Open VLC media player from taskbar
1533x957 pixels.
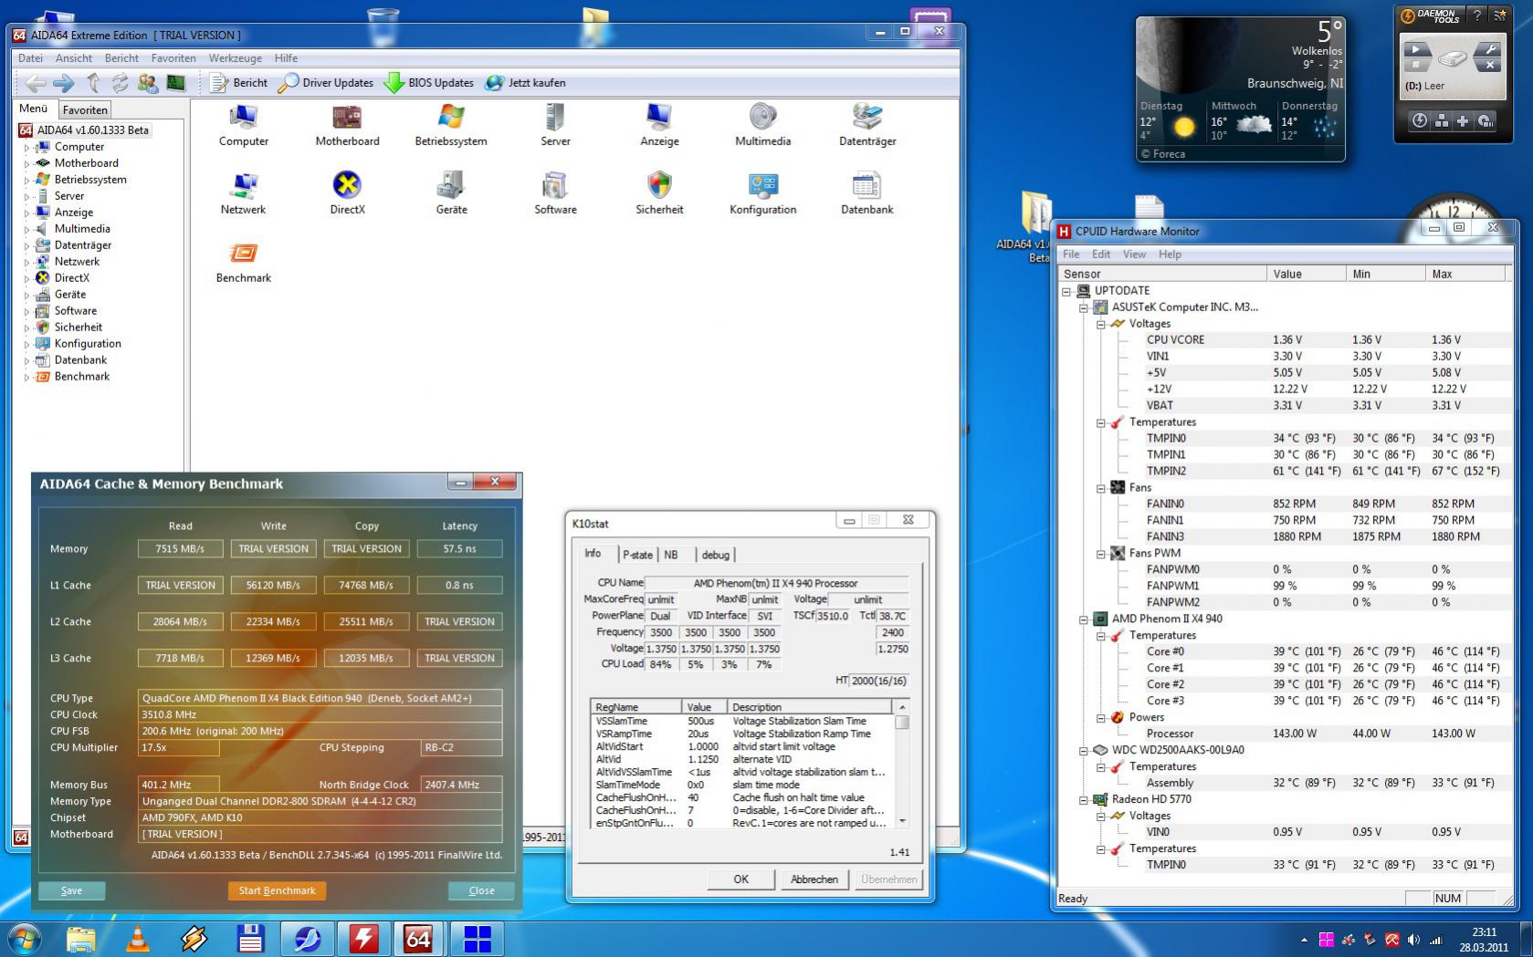[x=138, y=938]
